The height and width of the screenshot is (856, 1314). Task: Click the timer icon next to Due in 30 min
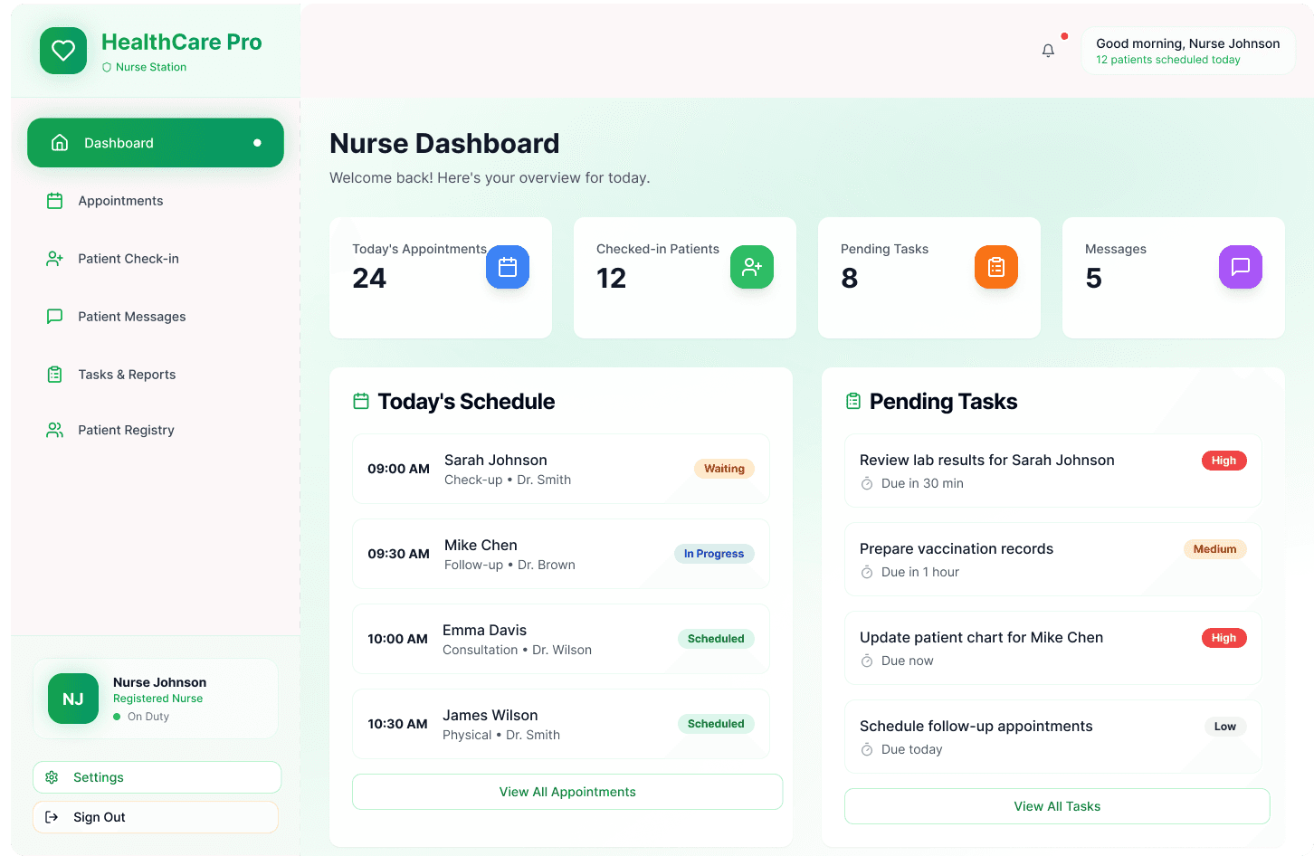pyautogui.click(x=867, y=483)
